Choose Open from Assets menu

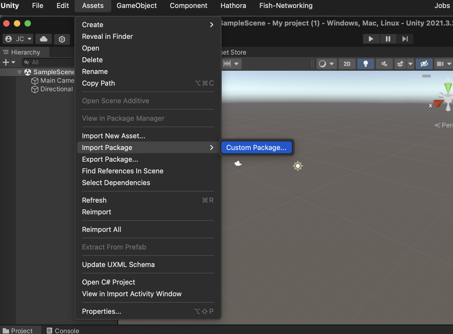point(148,48)
